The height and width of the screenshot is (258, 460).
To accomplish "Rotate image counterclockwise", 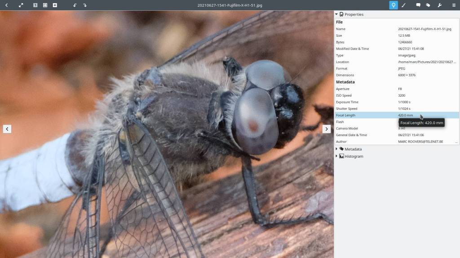I will [75, 5].
